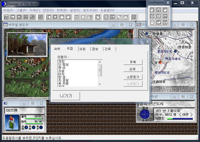Click the ring icon in ToolPalette

pyautogui.click(x=159, y=16)
